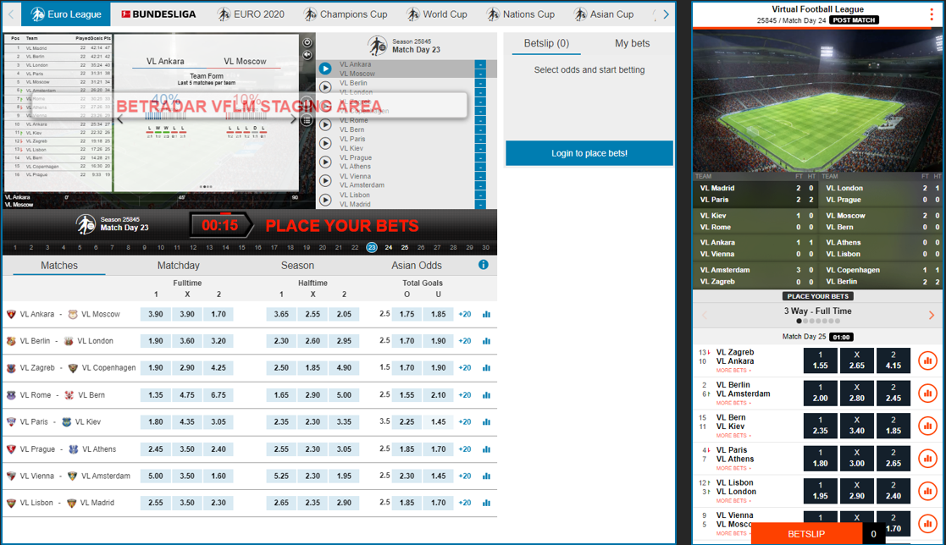The image size is (946, 545).
Task: Click play icon for VL Lisbon vs Madrid
Action: [x=325, y=199]
